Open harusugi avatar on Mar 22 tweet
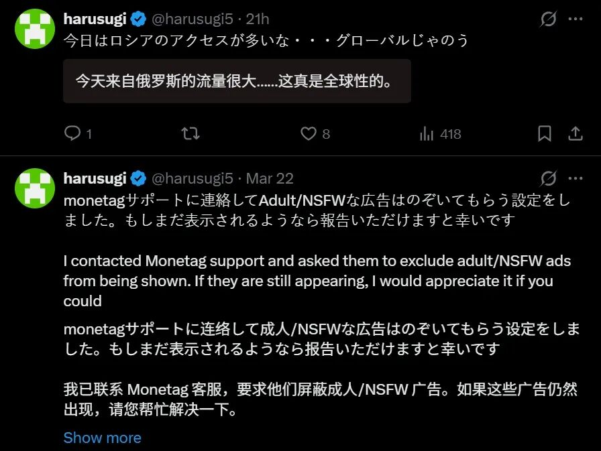This screenshot has height=451, width=601. point(34,188)
